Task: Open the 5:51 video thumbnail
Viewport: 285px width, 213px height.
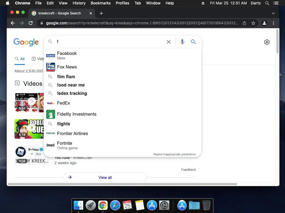Action: coord(29,103)
